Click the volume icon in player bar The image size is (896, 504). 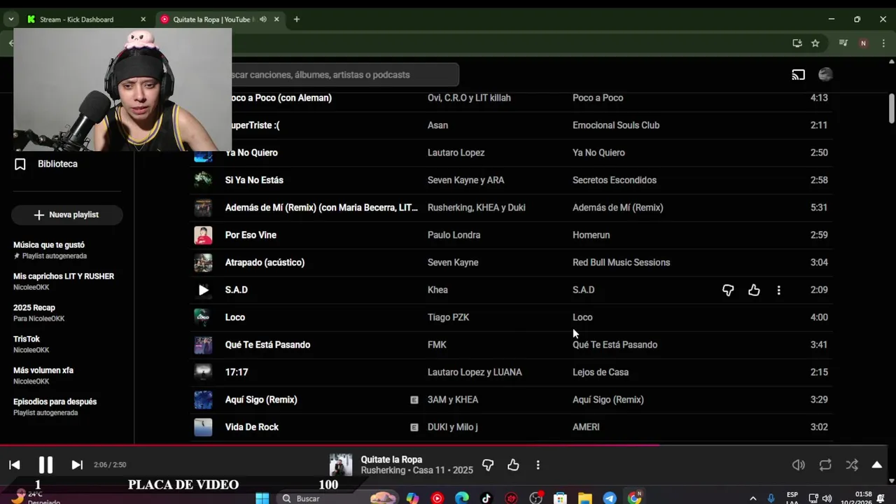pos(798,465)
